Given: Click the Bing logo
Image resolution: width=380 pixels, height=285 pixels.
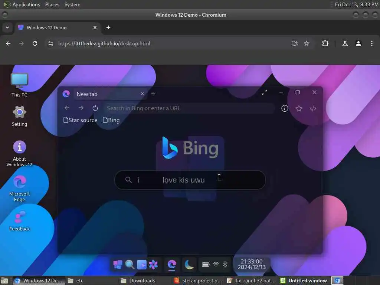Looking at the screenshot, I should [x=190, y=148].
